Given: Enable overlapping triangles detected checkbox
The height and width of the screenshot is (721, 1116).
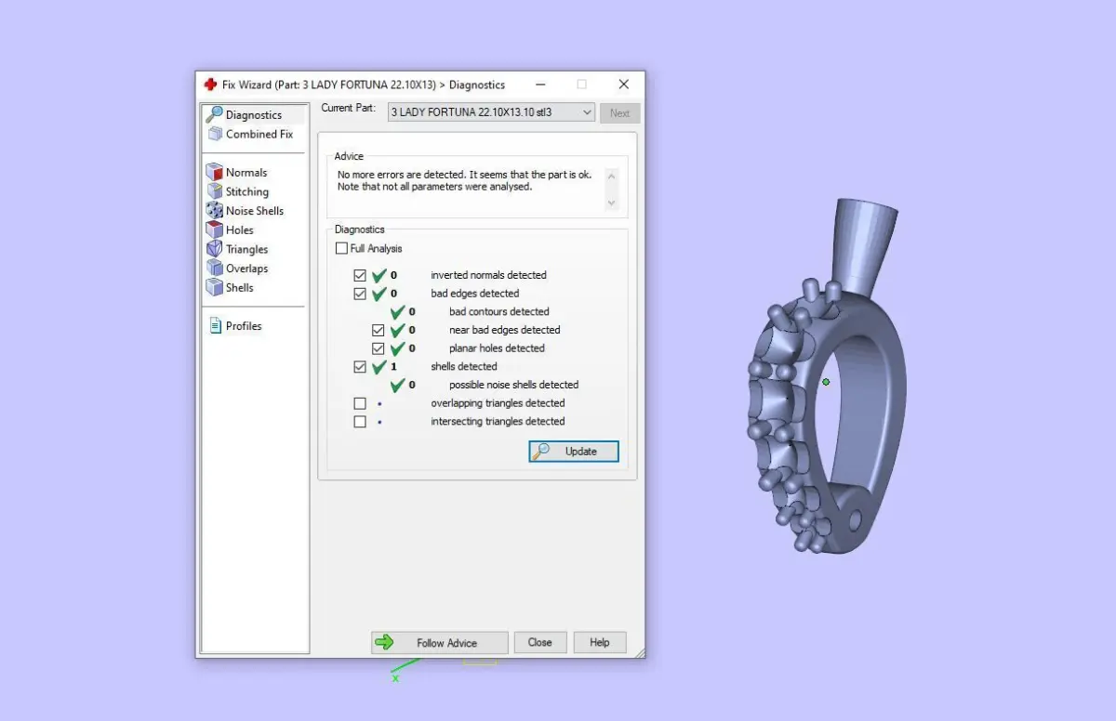Looking at the screenshot, I should point(360,403).
